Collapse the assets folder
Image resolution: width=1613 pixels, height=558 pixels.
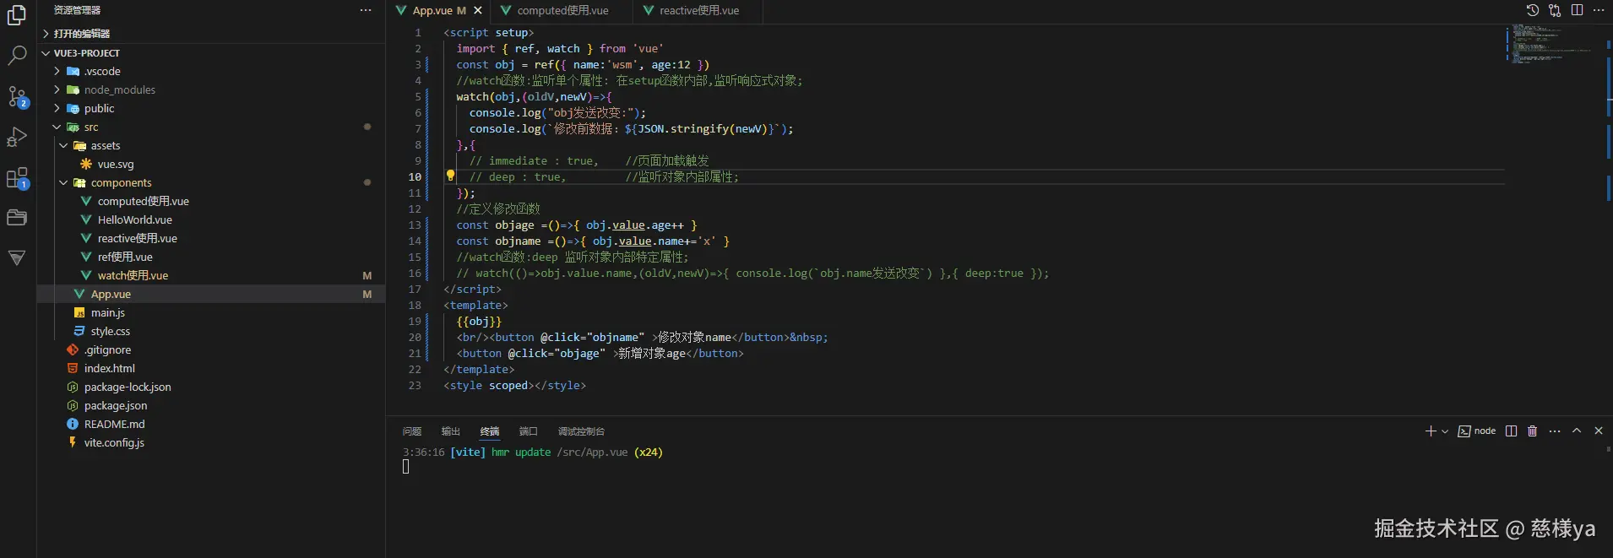pyautogui.click(x=211, y=146)
